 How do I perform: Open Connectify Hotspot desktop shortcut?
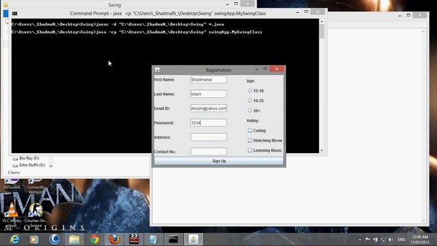coord(36,186)
